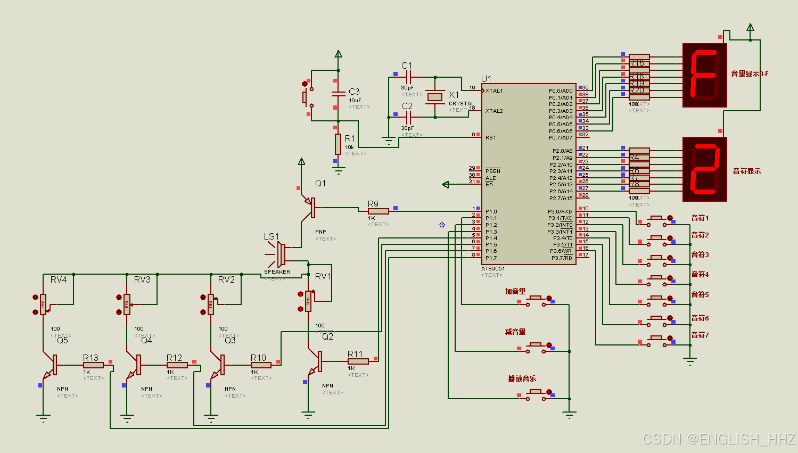This screenshot has height=453, width=798.
Task: Click the P1.0 pin label
Action: point(491,211)
